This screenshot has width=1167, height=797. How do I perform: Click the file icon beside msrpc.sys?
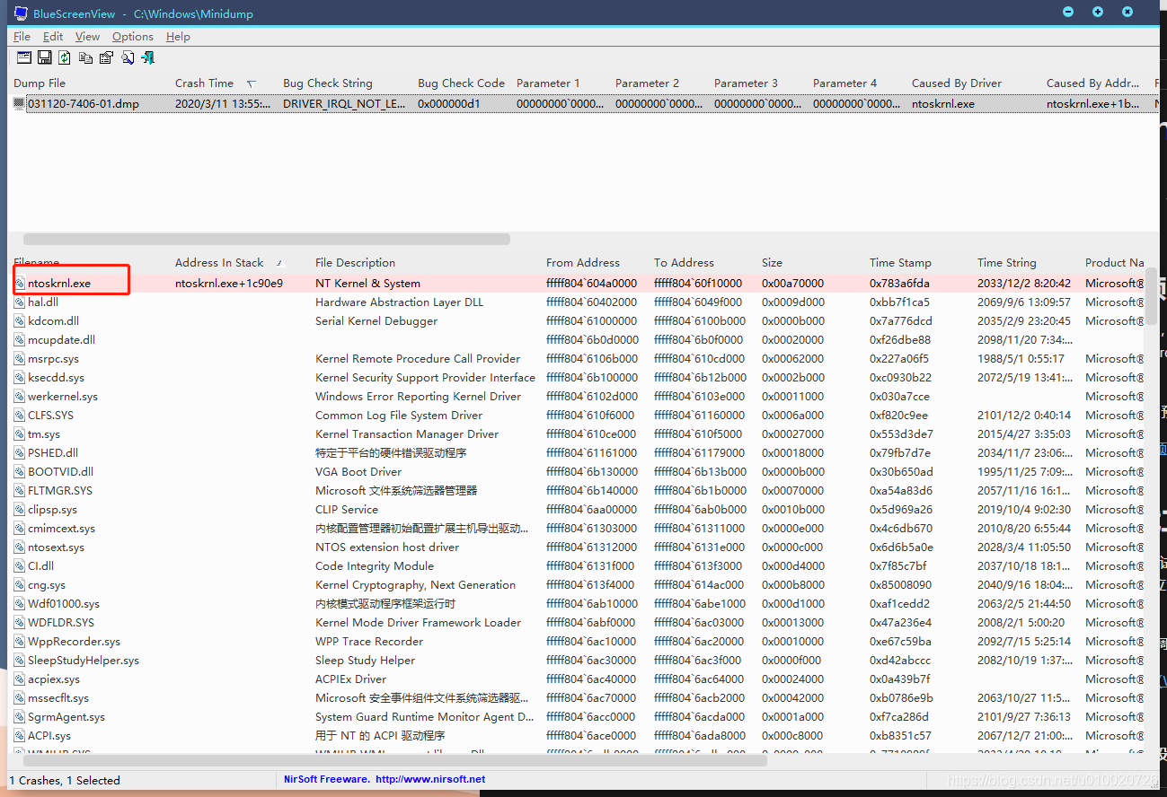(x=20, y=359)
